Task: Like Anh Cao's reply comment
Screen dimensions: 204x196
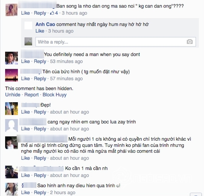Action: [x=40, y=31]
